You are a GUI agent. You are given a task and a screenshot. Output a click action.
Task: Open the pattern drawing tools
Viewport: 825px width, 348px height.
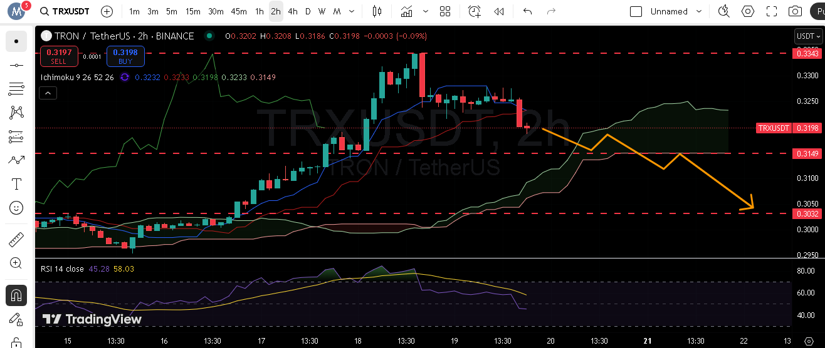pyautogui.click(x=16, y=113)
